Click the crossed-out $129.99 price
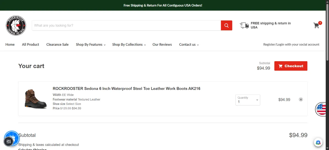The image size is (329, 150). pyautogui.click(x=66, y=108)
